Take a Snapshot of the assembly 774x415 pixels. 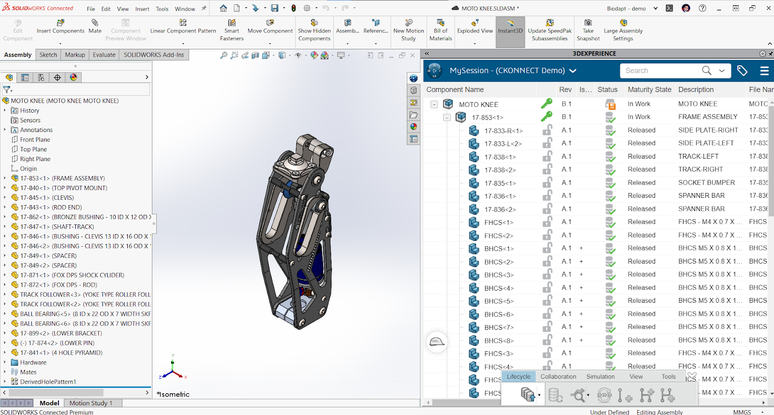tap(588, 30)
